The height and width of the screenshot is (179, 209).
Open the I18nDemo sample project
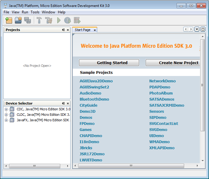click(x=89, y=142)
